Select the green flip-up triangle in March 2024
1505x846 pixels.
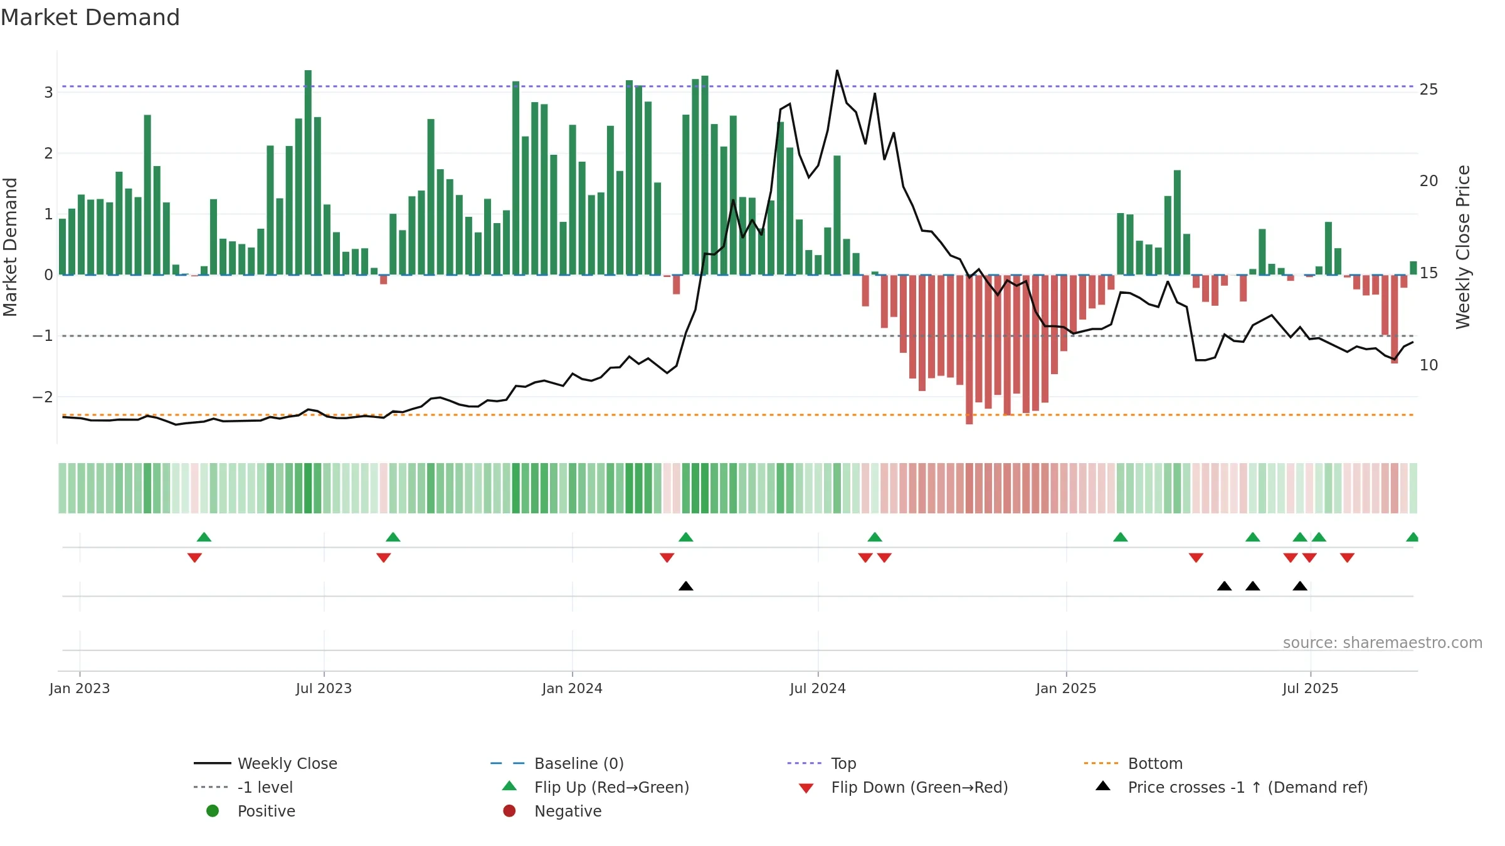(686, 537)
